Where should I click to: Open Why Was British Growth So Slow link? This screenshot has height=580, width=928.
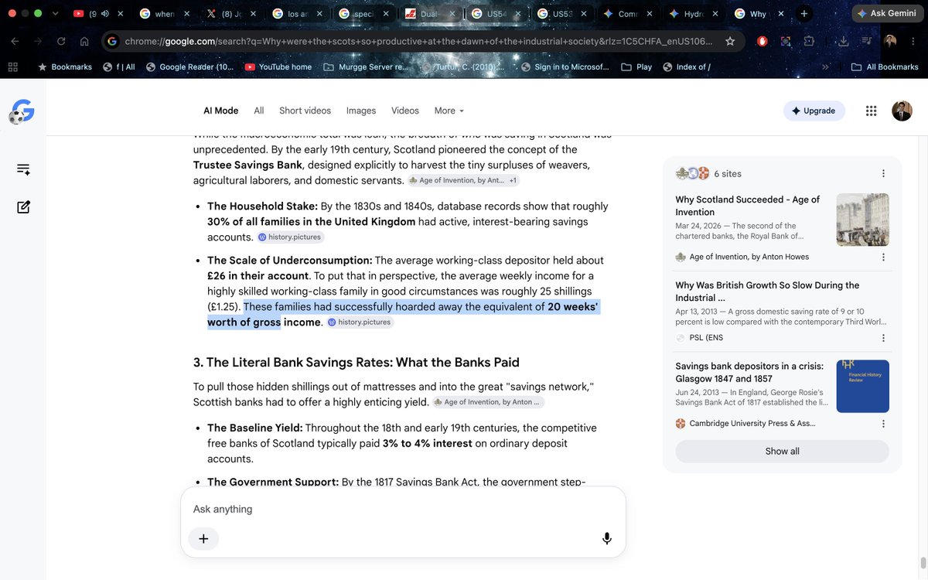point(767,292)
